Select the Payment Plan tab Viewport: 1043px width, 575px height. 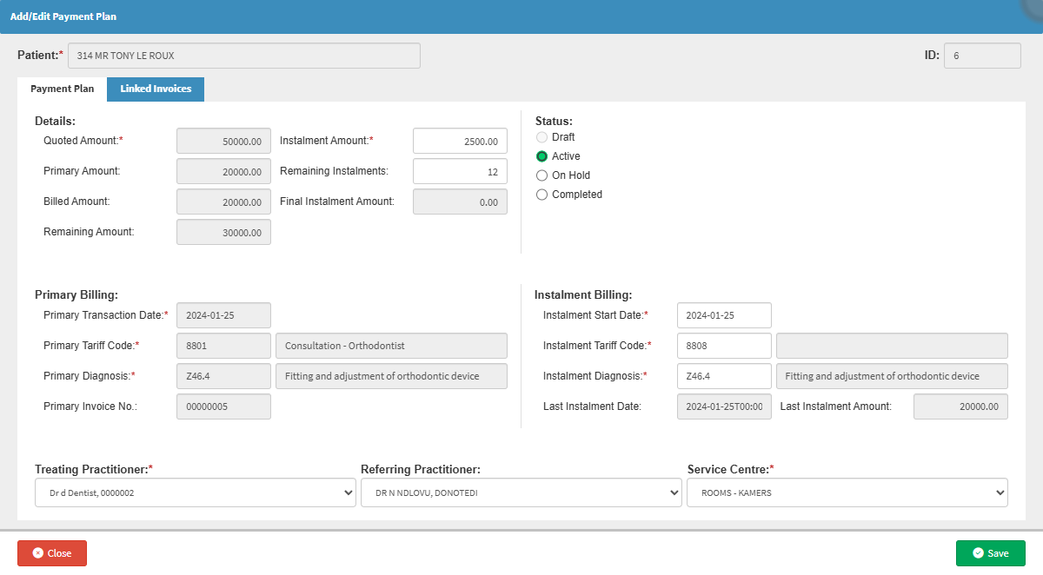(62, 89)
